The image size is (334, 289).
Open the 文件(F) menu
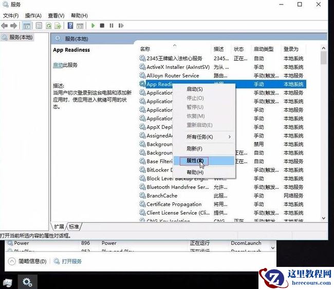pyautogui.click(x=11, y=15)
